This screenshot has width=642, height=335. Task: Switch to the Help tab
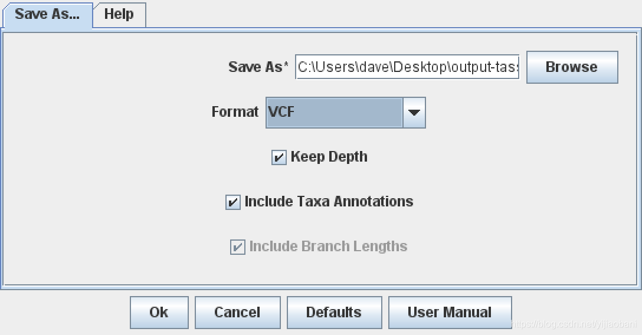coord(119,14)
